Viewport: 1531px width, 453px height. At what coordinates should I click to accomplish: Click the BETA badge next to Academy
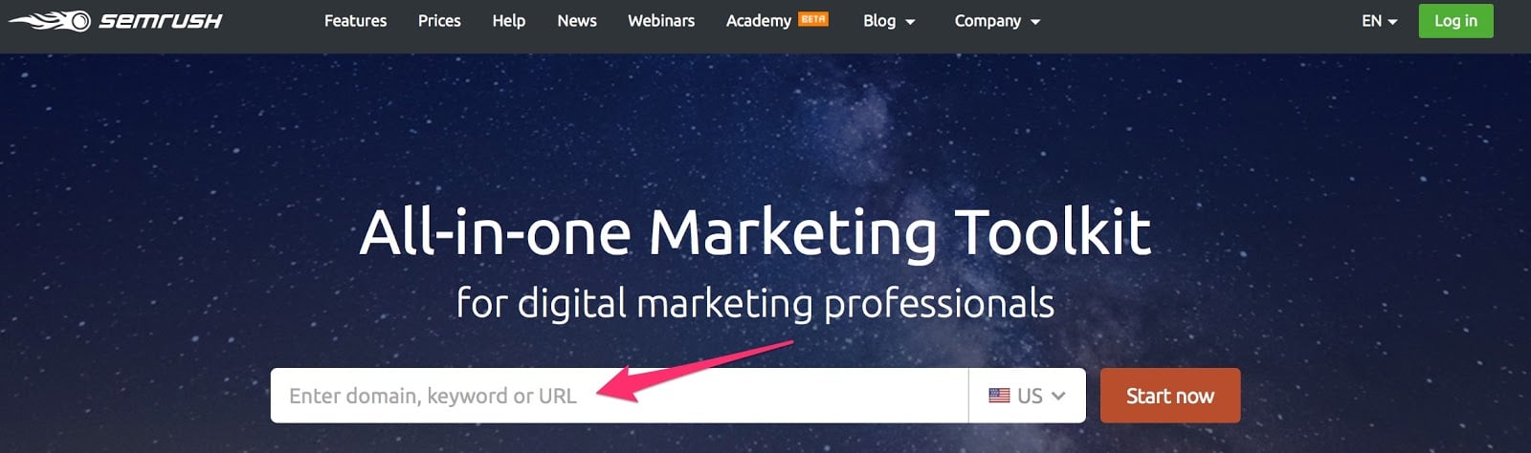813,18
